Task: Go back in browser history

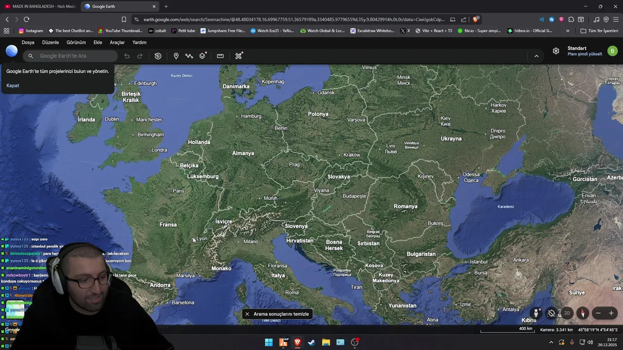Action: pyautogui.click(x=7, y=19)
